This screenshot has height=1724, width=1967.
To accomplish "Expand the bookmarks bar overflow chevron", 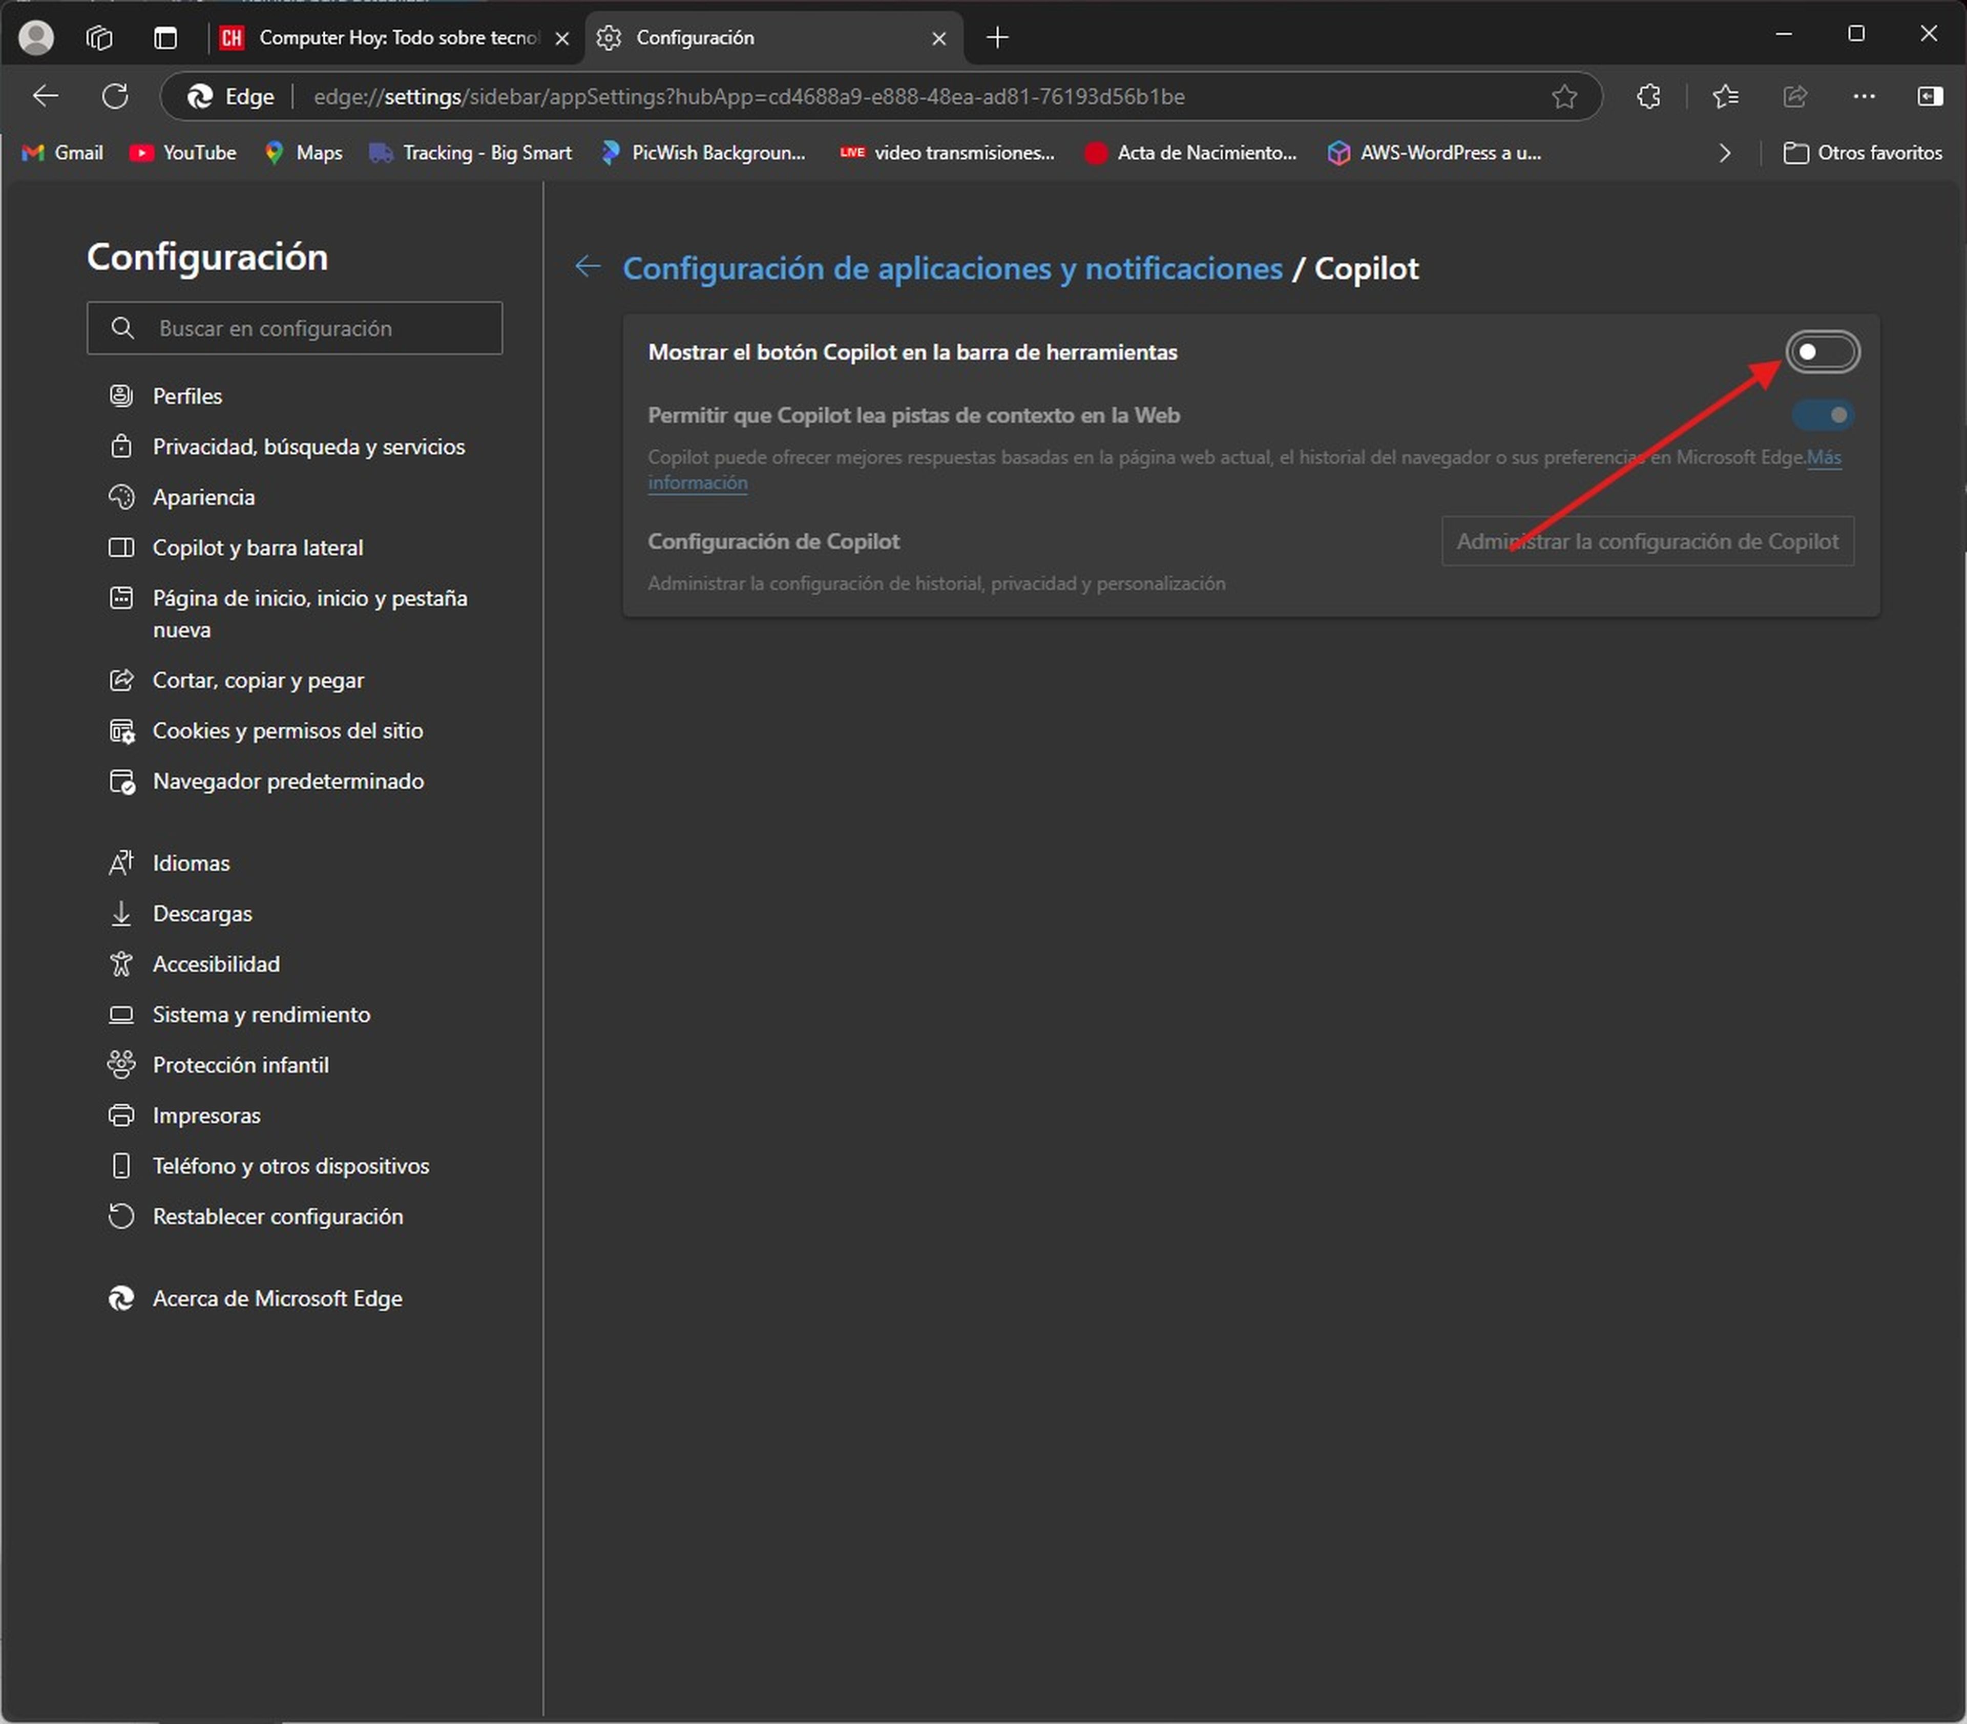I will 1725,153.
